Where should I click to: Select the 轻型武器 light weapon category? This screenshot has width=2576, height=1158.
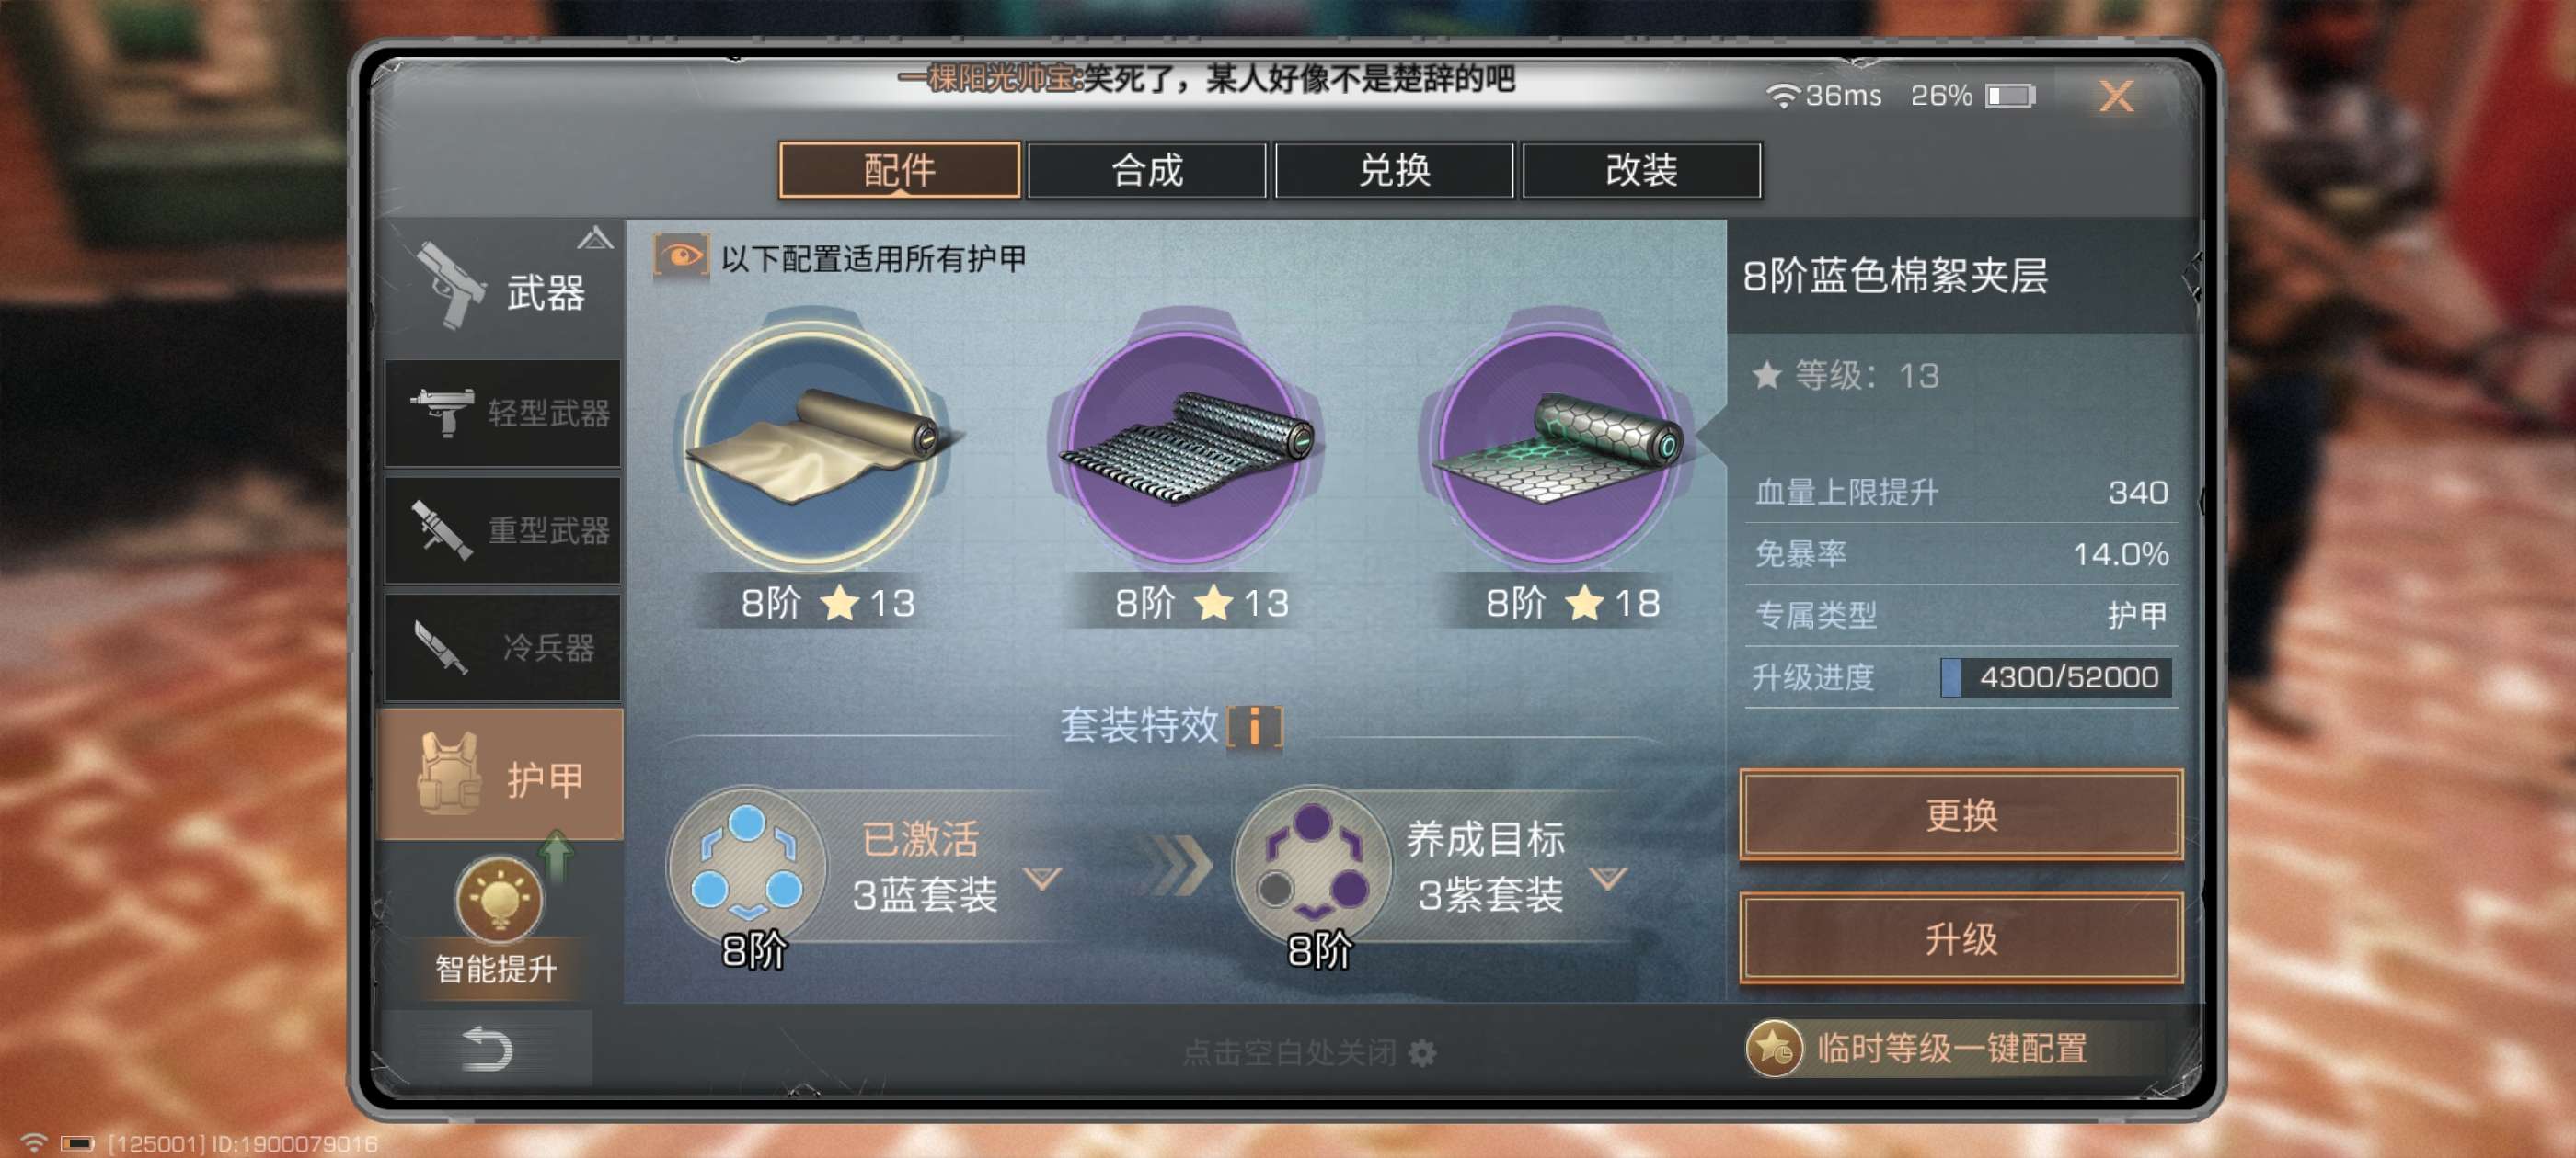point(503,413)
